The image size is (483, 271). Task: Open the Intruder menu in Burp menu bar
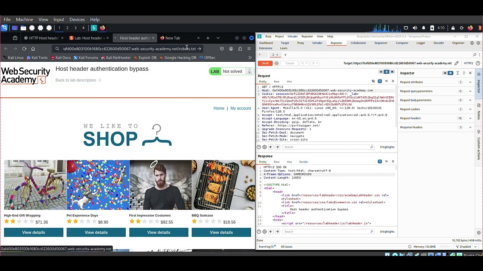pos(292,37)
